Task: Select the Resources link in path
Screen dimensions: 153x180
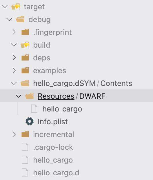Action: point(56,96)
